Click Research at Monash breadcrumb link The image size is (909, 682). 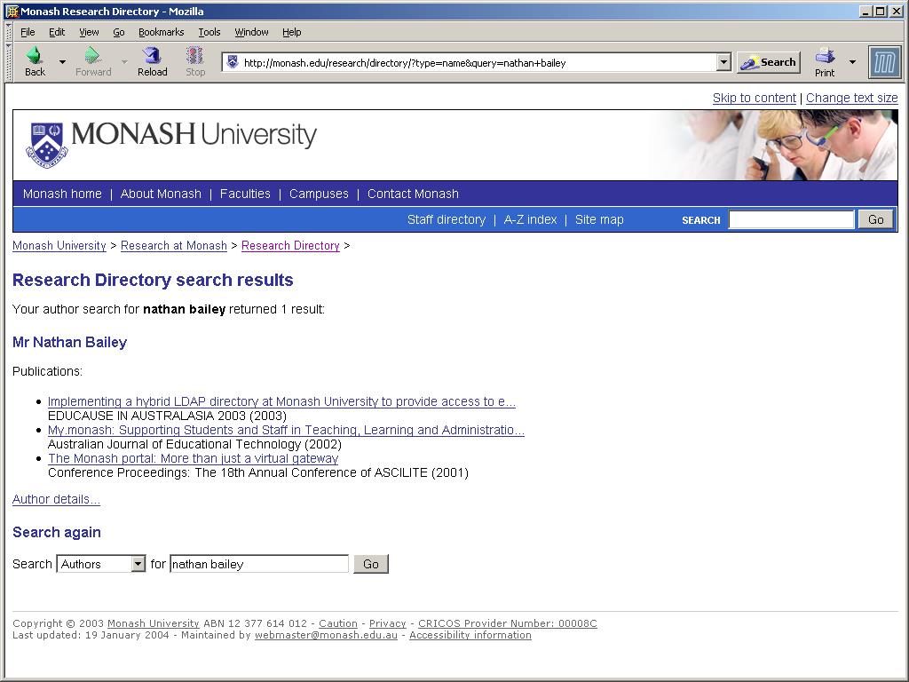(174, 246)
